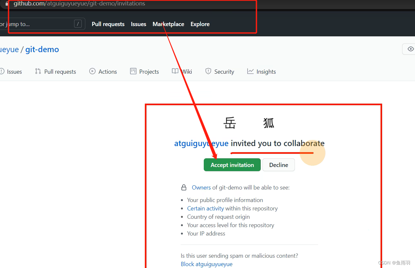Click text 'Your public profile information'
Viewport: 415px width, 268px height.
tap(225, 200)
